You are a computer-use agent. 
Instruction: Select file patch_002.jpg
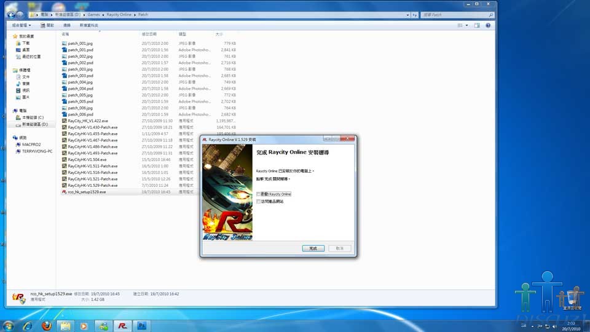pyautogui.click(x=80, y=57)
